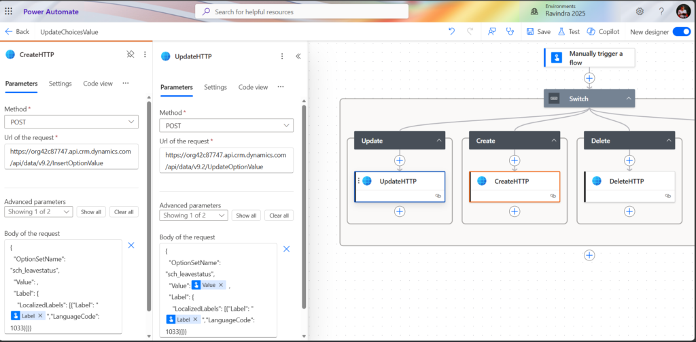The height and width of the screenshot is (342, 696).
Task: Collapse the Delete case
Action: 669,140
